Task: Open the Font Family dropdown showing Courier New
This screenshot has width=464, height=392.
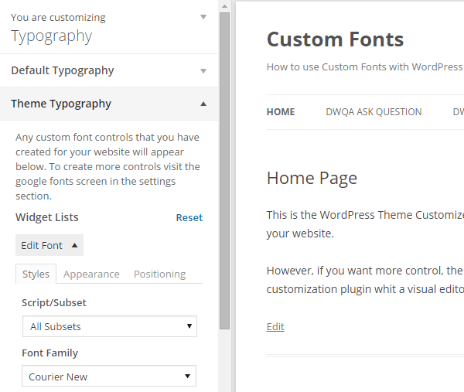Action: click(x=109, y=376)
